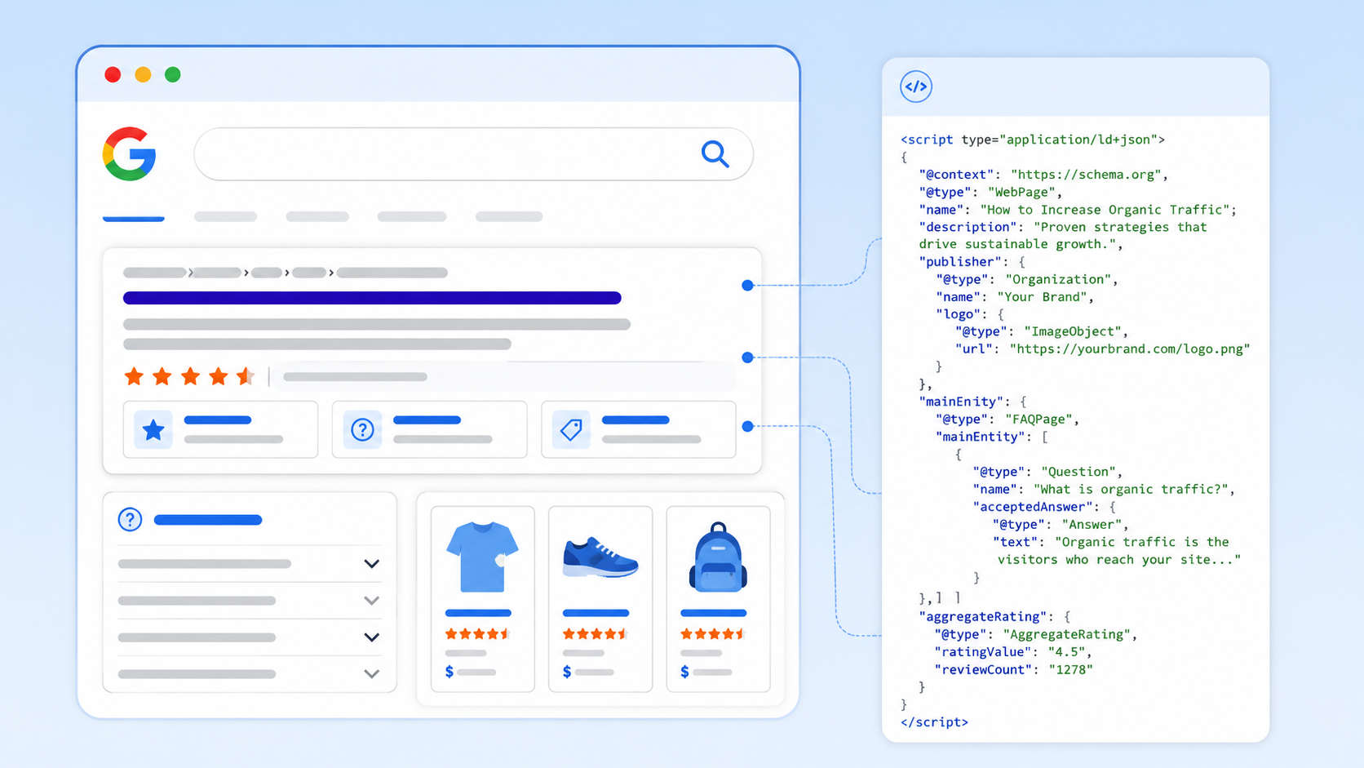The height and width of the screenshot is (768, 1364).
Task: Click the '"name": "Your Brand"' line
Action: [1015, 297]
